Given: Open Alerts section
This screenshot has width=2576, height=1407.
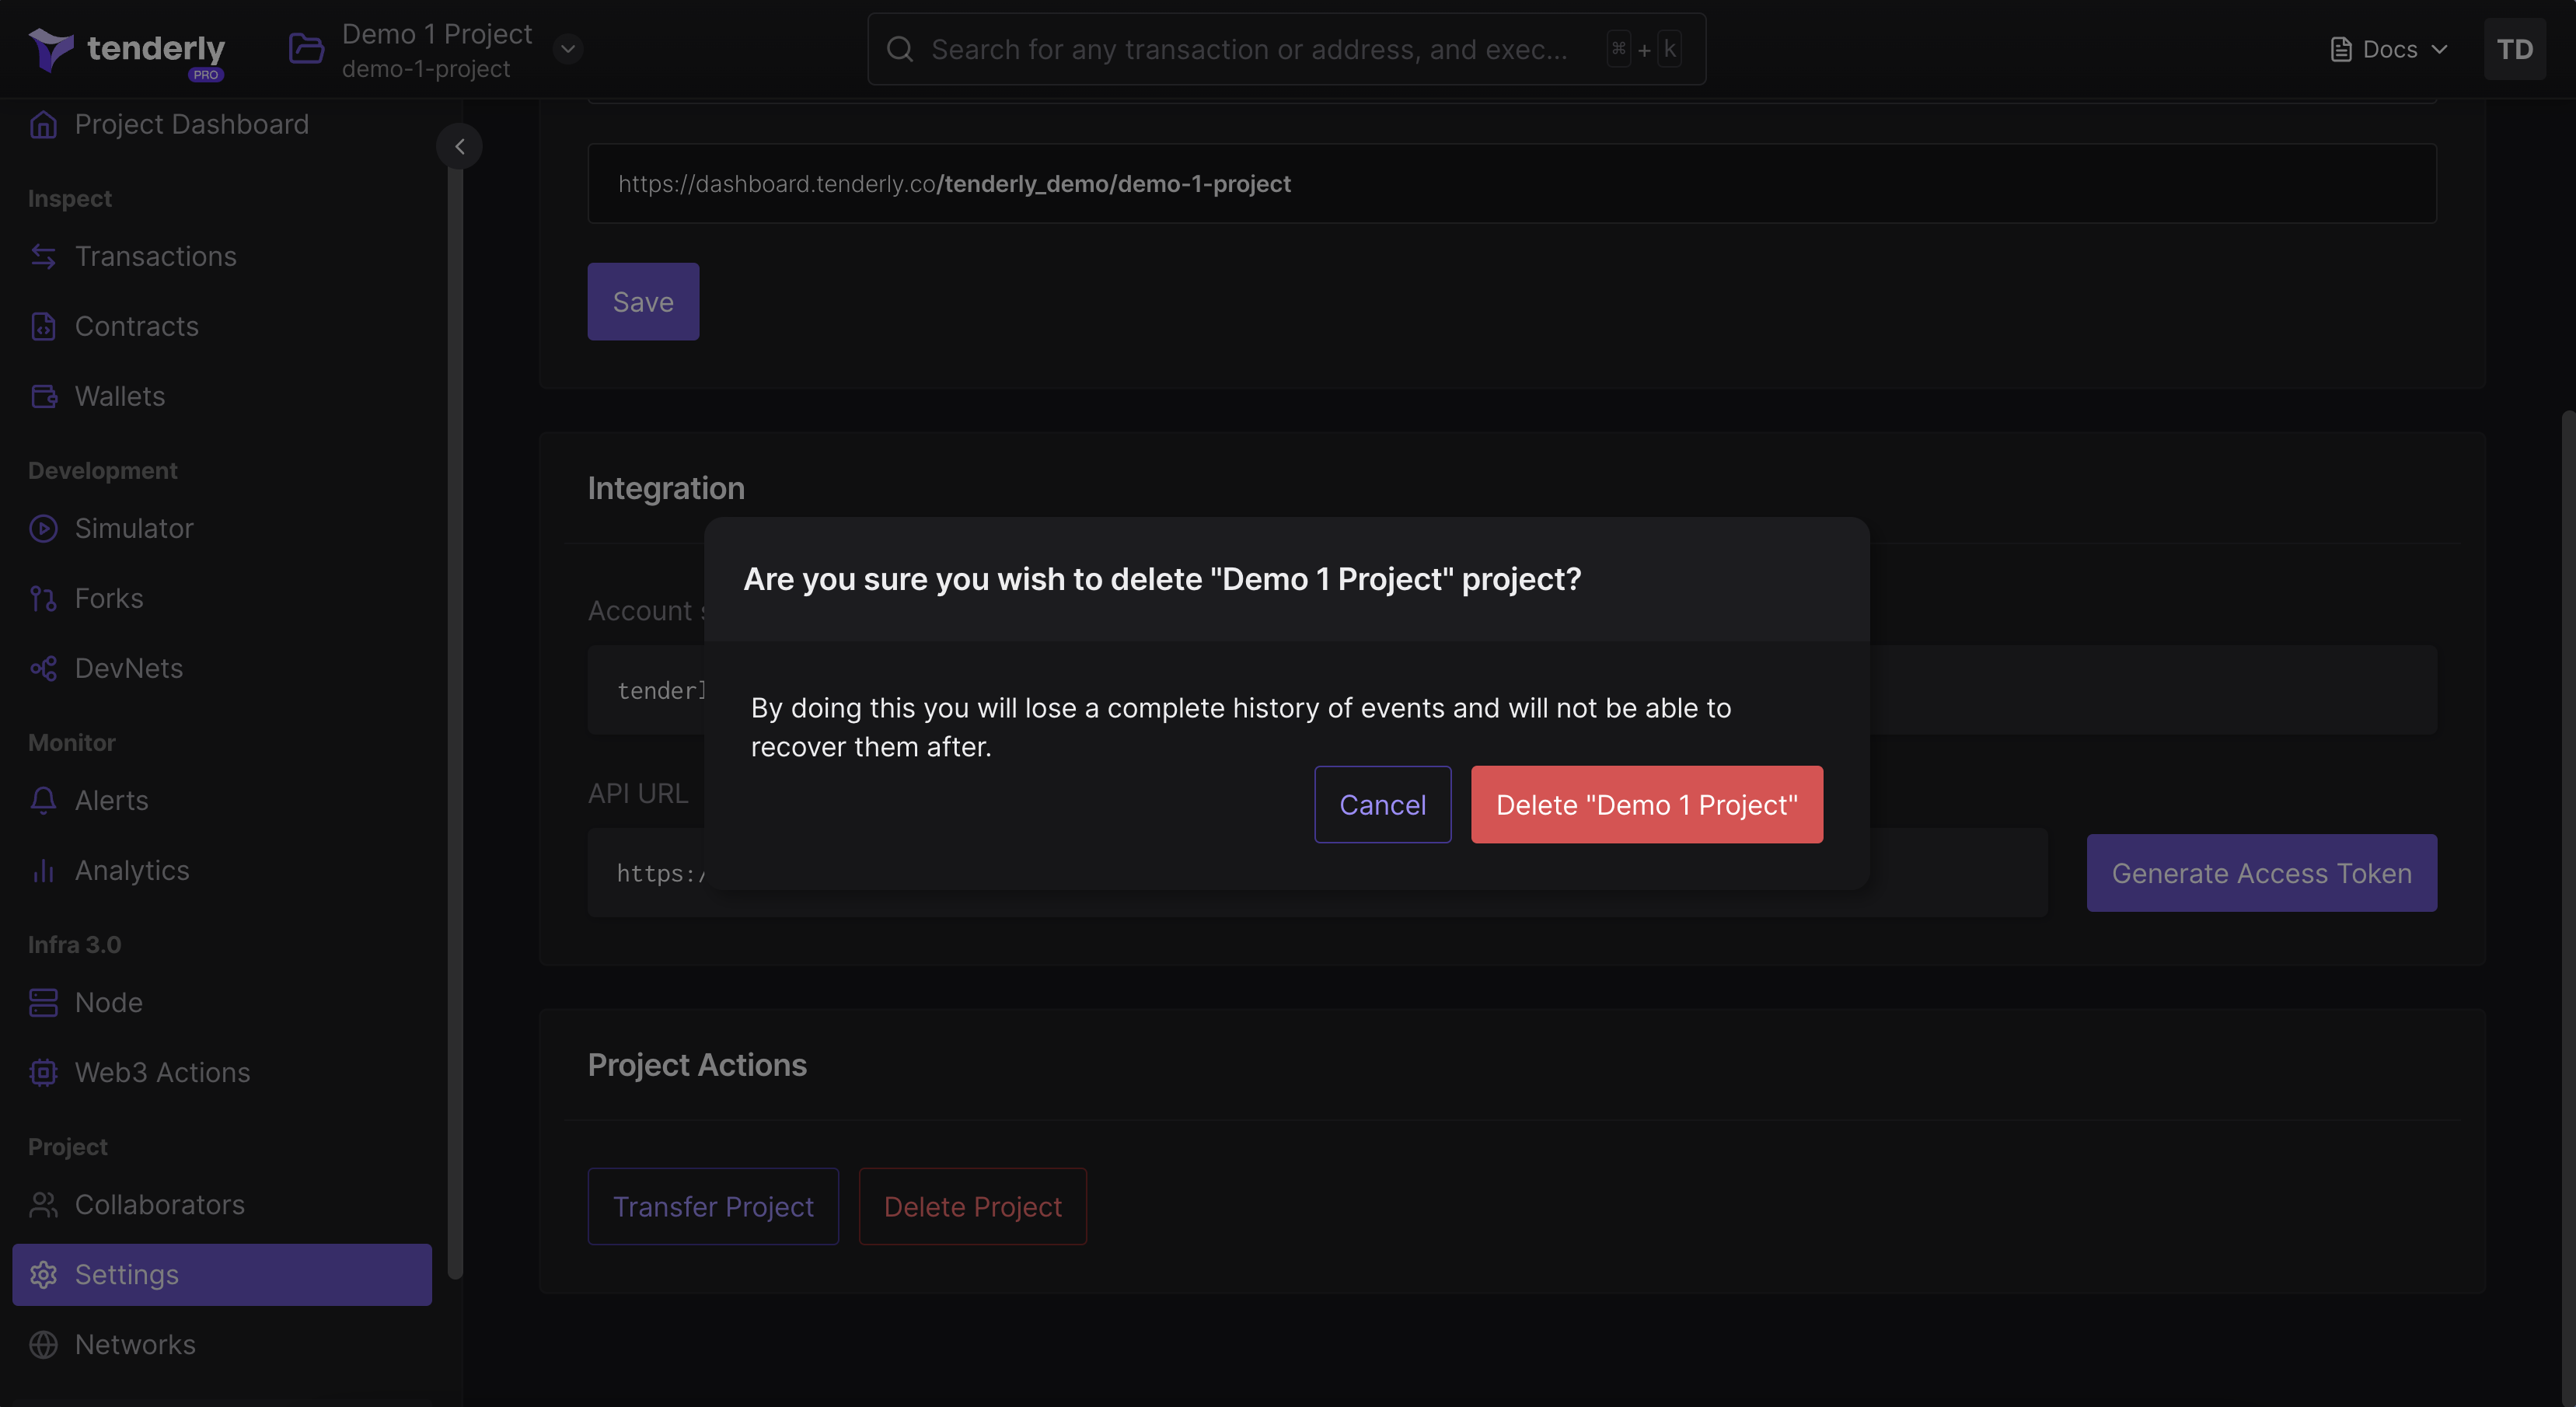Looking at the screenshot, I should (x=111, y=800).
